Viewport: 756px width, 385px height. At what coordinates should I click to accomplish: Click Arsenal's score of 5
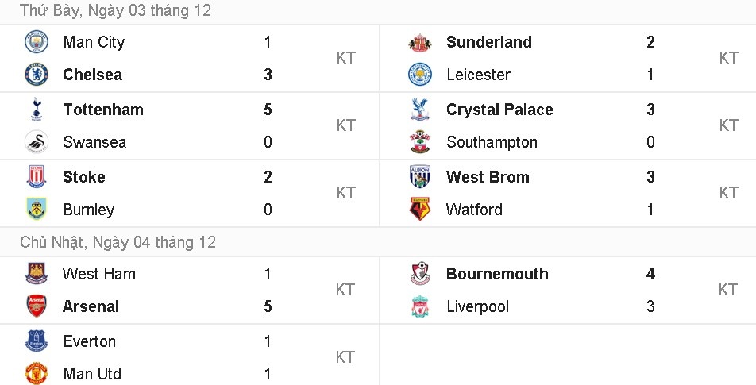coord(268,306)
